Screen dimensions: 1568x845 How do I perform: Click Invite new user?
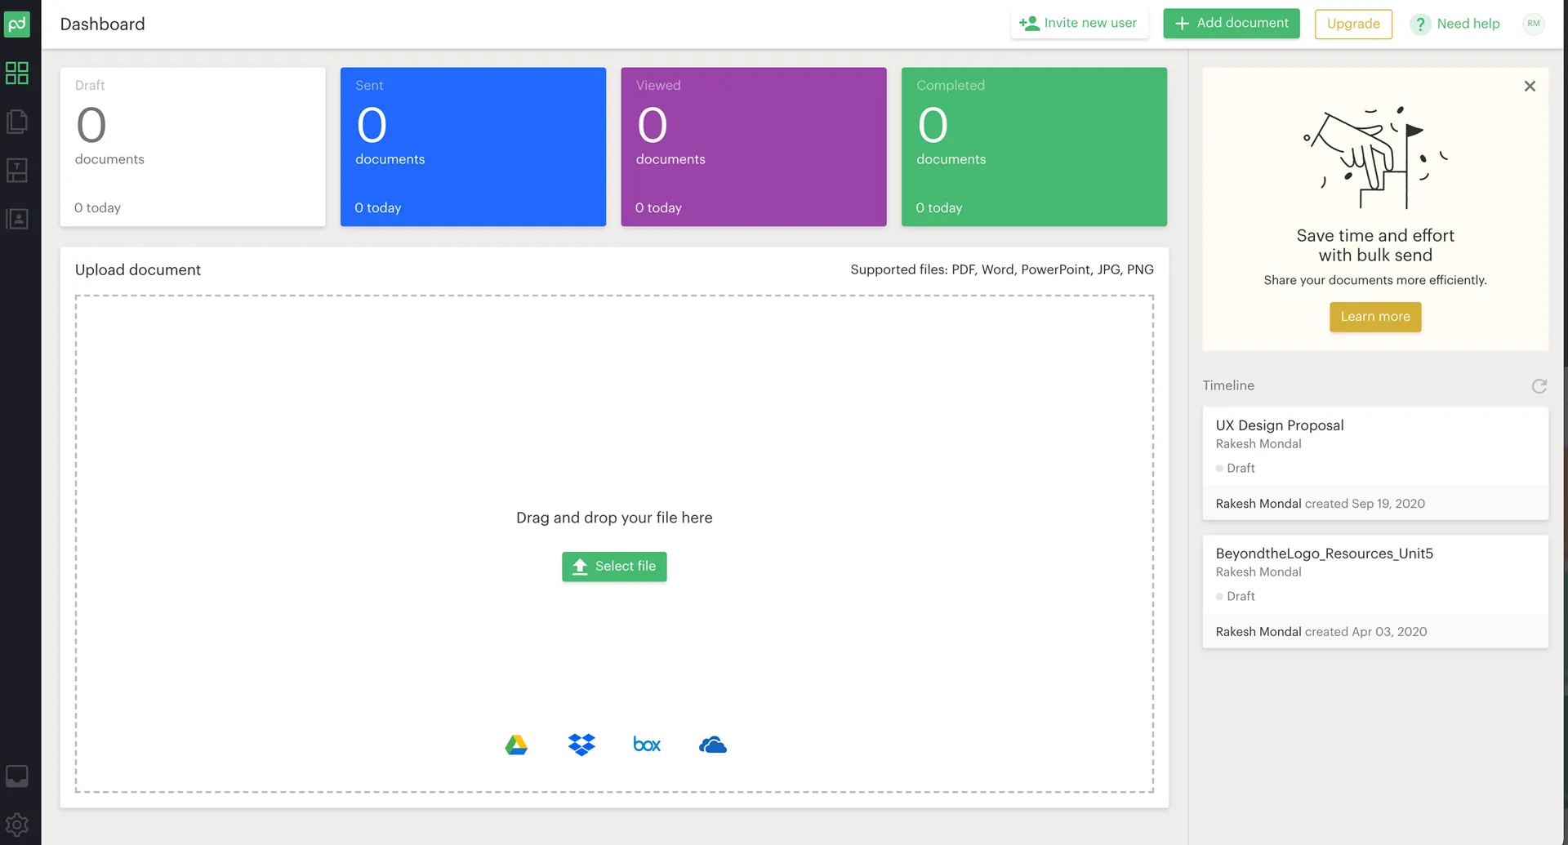(x=1078, y=24)
